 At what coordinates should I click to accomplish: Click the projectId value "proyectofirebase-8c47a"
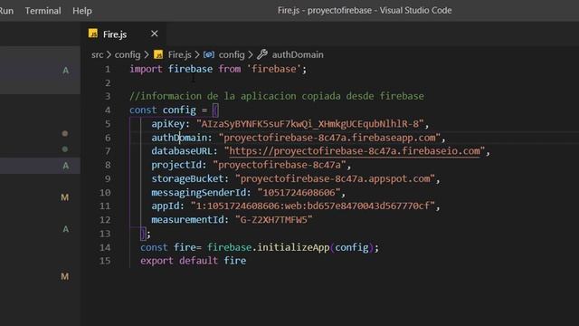(x=280, y=165)
